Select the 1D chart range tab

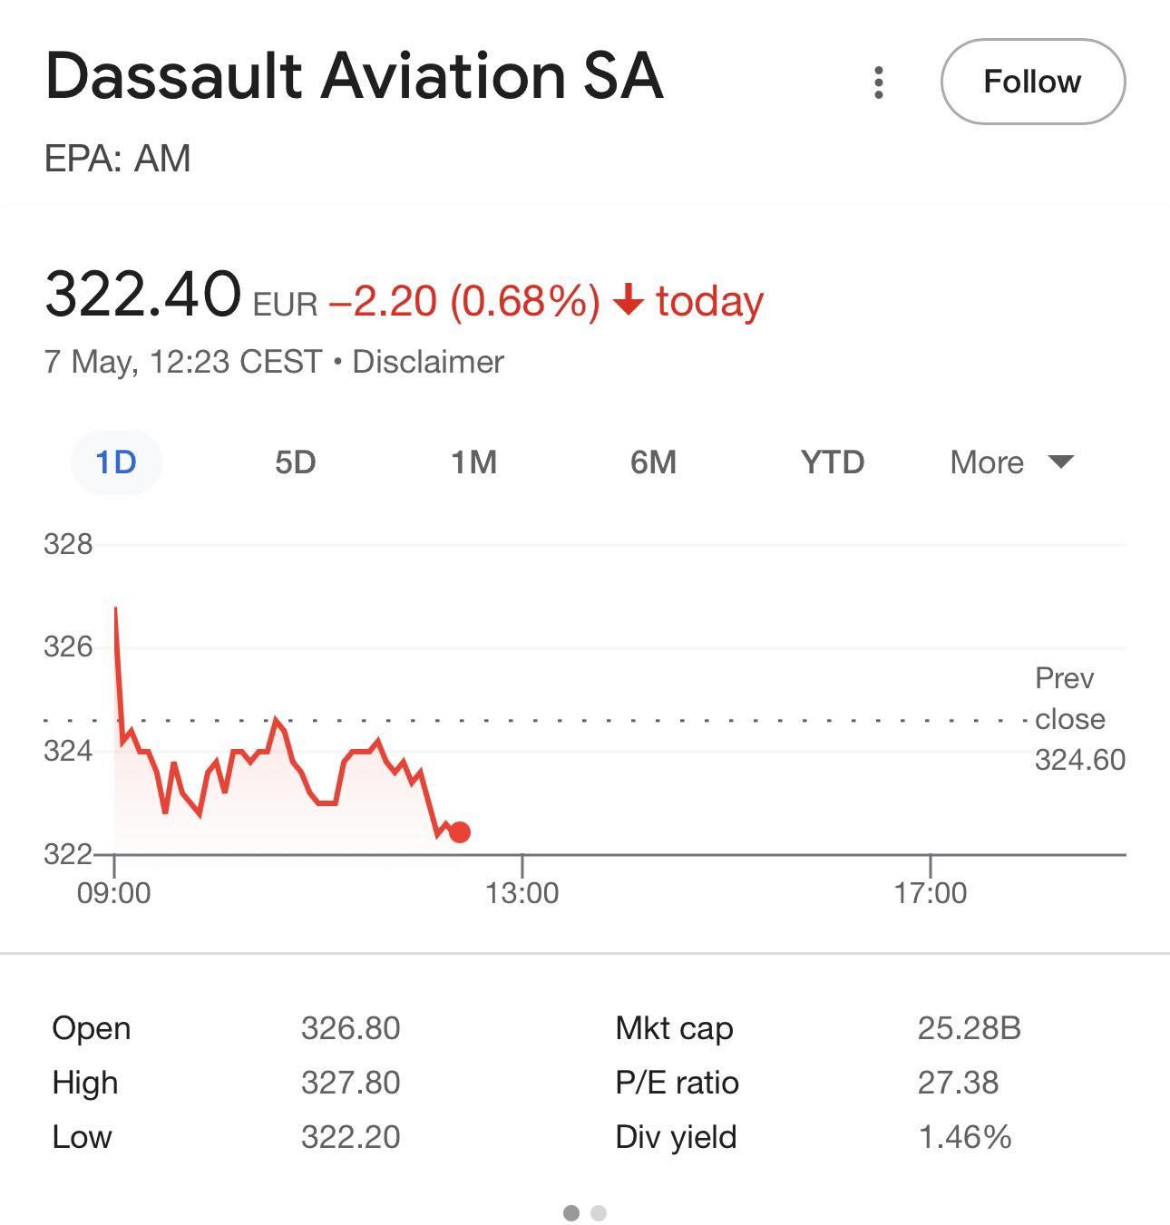point(116,462)
